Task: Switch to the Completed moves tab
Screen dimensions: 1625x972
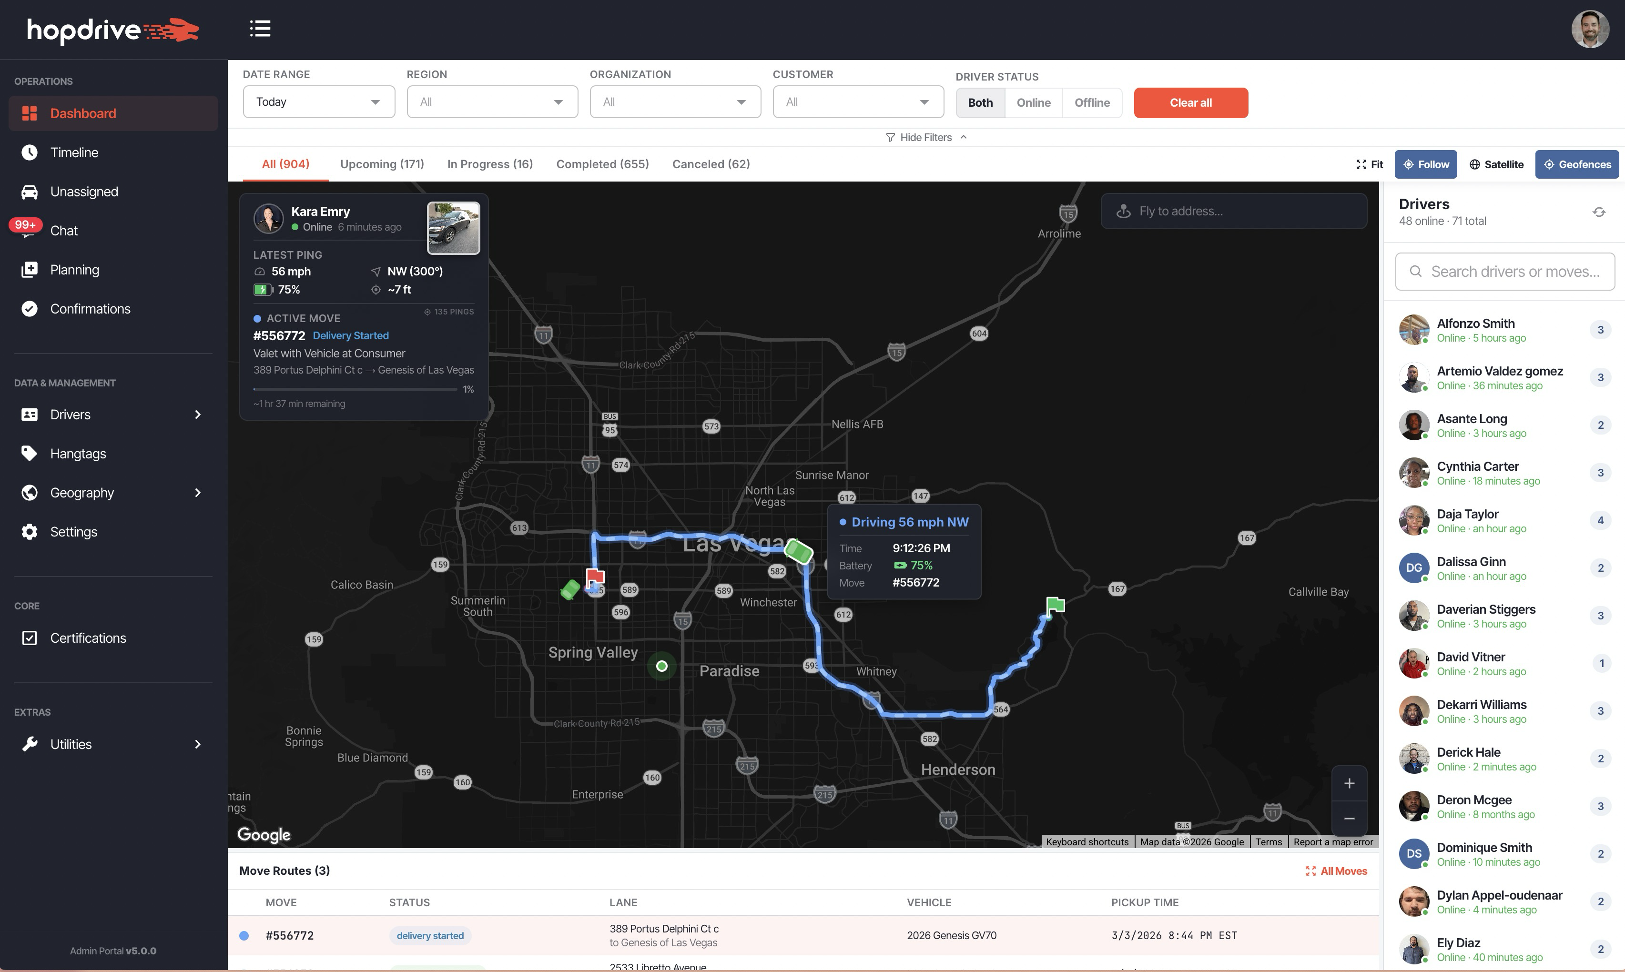Action: coord(601,164)
